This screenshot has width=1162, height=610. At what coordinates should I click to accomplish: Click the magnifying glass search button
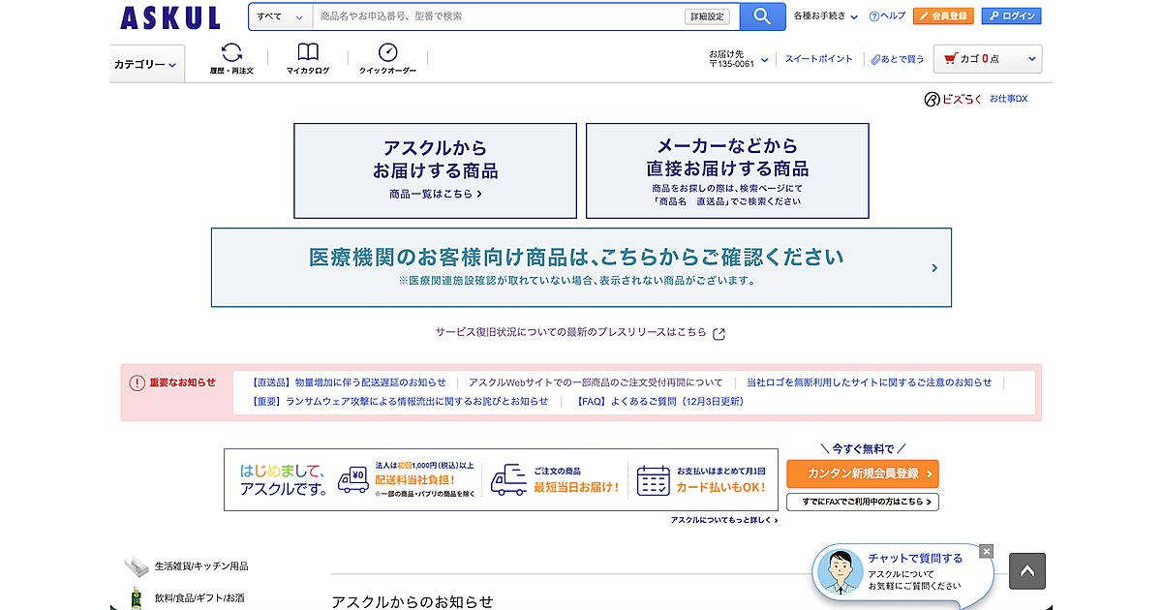(x=762, y=16)
